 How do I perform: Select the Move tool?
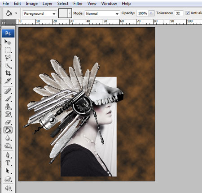[8, 42]
